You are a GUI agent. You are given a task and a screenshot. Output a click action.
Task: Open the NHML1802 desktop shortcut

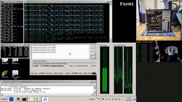coord(5,61)
